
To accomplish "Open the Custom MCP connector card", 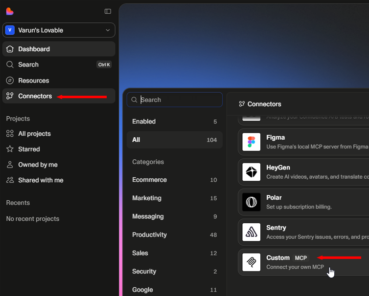I will click(x=303, y=262).
